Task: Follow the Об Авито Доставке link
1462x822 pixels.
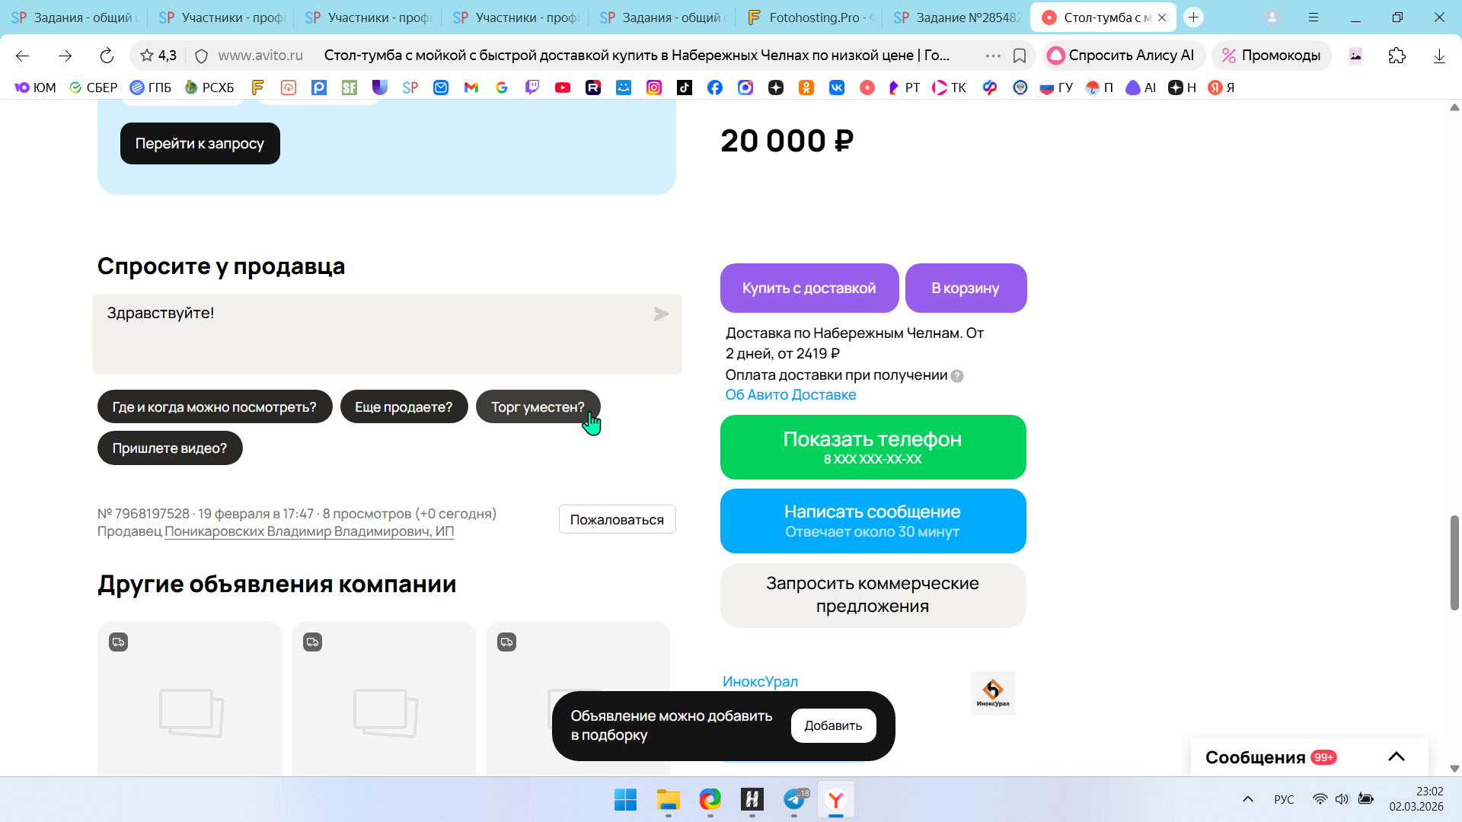Action: 790,395
